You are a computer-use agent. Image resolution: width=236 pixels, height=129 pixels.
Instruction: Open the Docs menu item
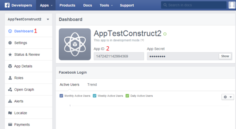click(x=87, y=5)
